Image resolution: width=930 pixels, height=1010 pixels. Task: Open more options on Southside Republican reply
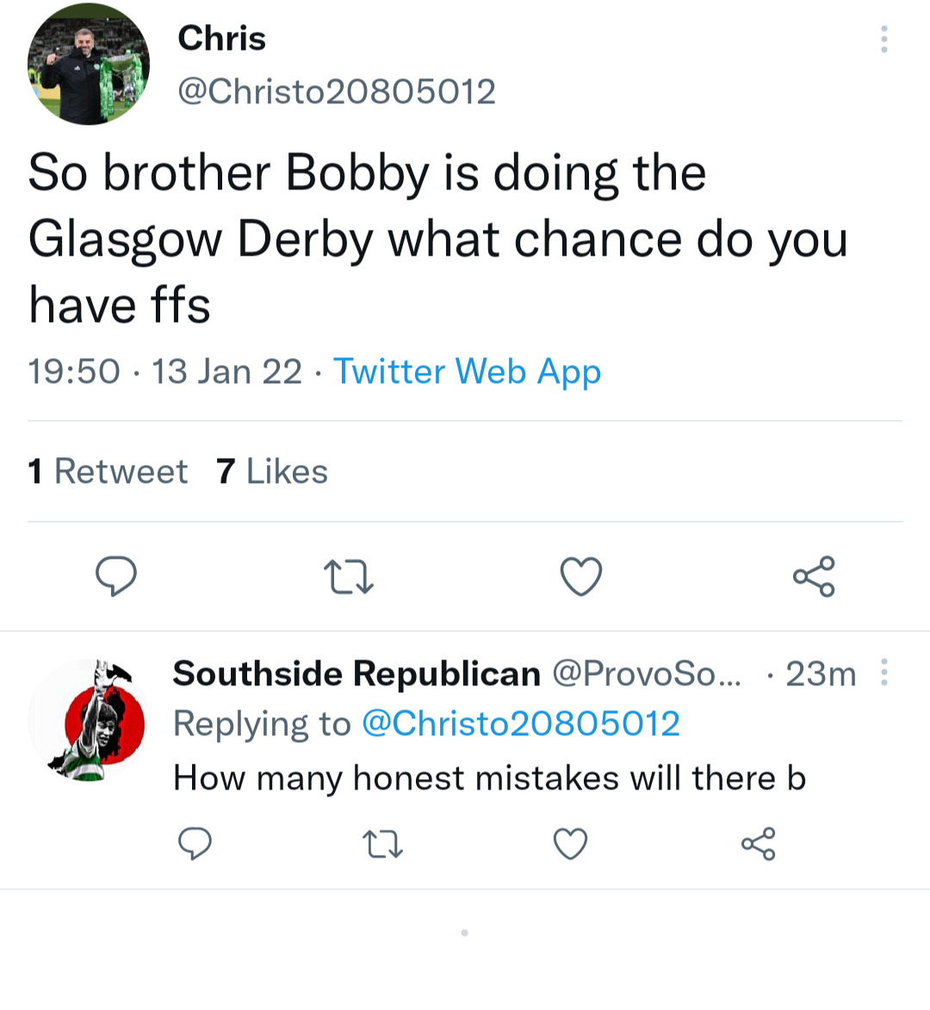[884, 672]
